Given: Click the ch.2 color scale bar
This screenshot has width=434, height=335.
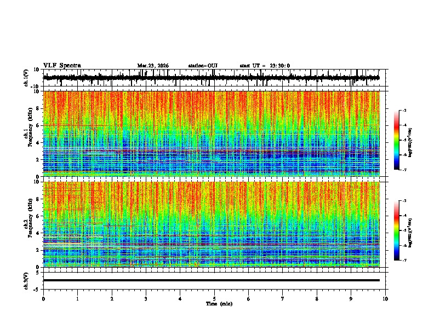Looking at the screenshot, I should [x=396, y=230].
